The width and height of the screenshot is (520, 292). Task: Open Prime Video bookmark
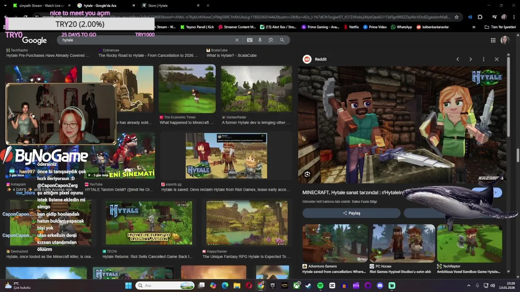(x=375, y=27)
